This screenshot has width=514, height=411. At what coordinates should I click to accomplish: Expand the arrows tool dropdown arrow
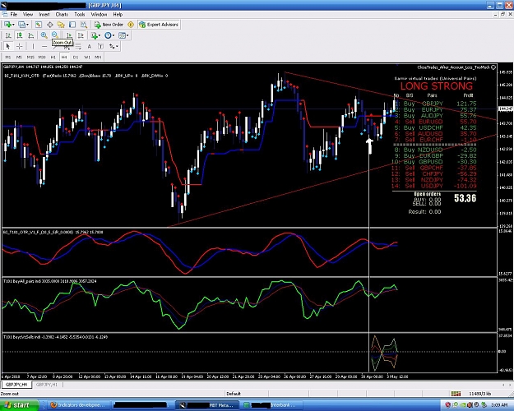(117, 47)
